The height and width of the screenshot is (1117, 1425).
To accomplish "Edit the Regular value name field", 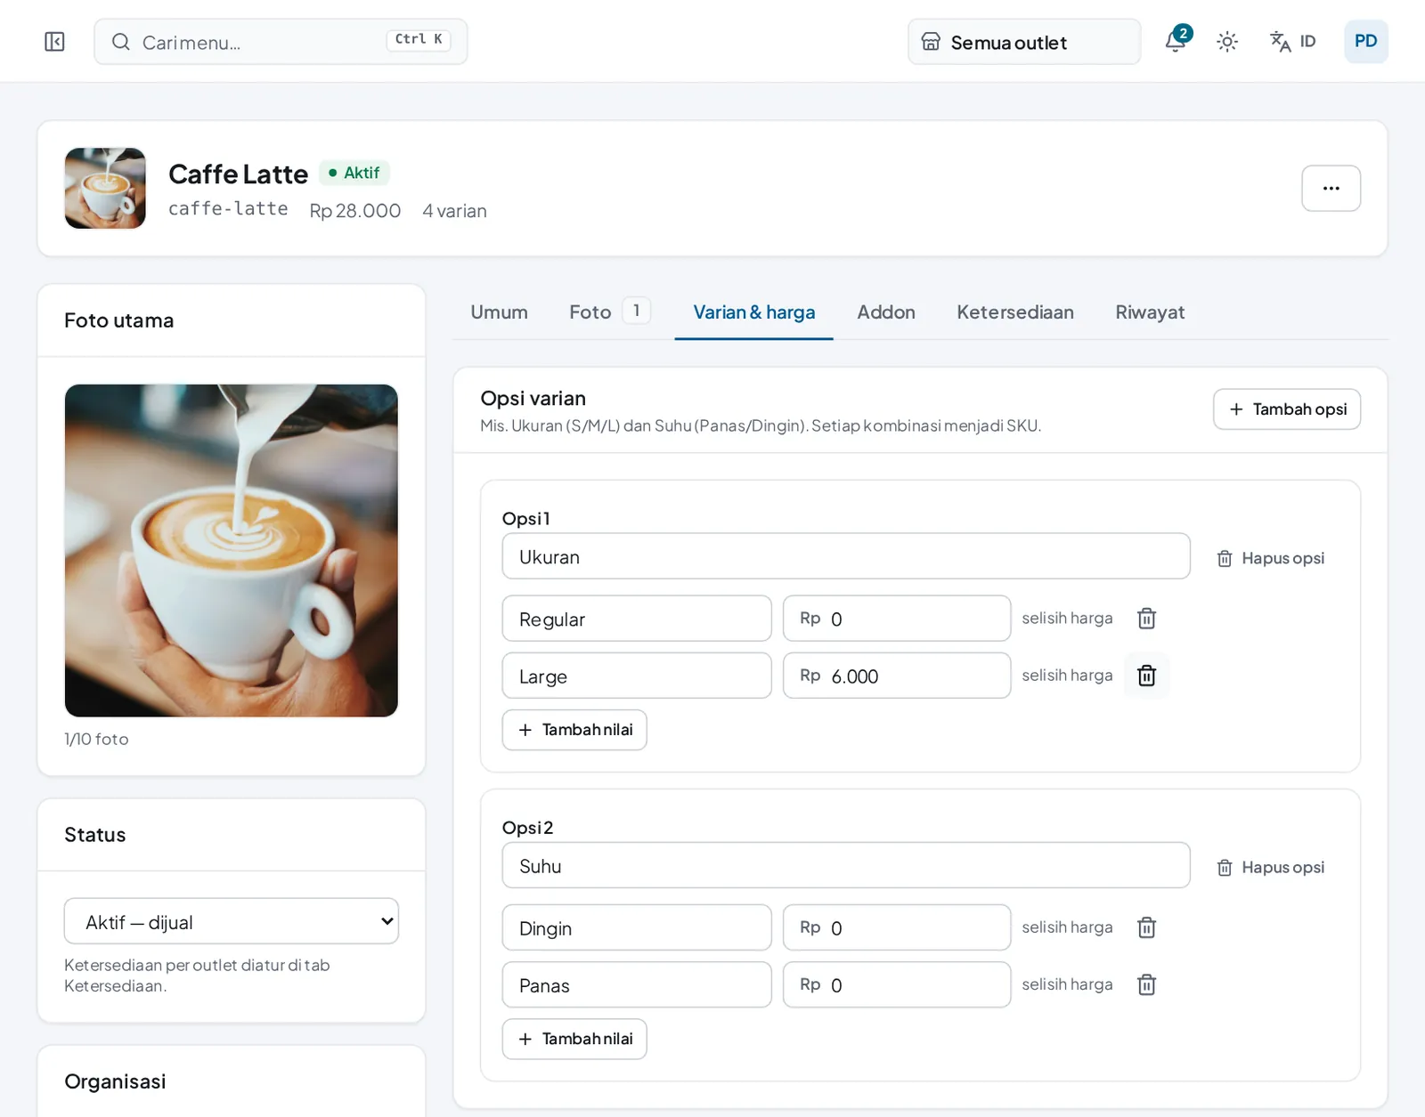I will point(637,619).
